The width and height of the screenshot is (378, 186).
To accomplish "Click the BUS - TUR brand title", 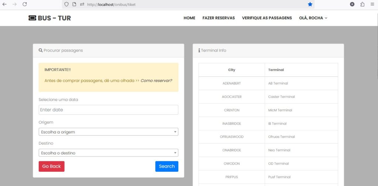I will (54, 18).
